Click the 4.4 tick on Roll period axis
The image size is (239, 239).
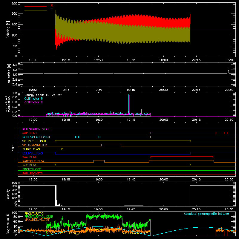[15, 65]
